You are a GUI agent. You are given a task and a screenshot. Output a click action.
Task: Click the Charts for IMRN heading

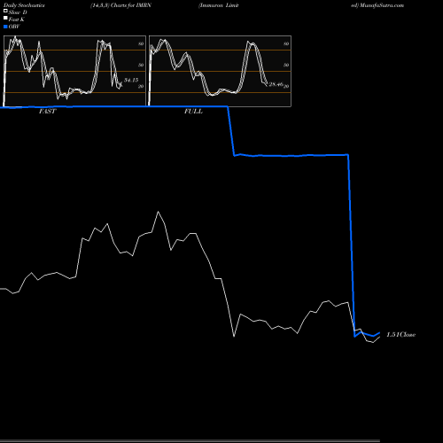[131, 5]
